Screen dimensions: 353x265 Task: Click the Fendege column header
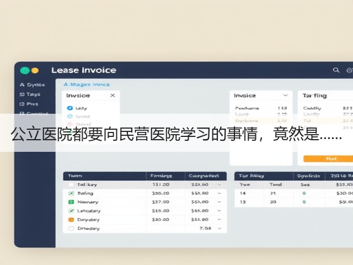click(161, 176)
